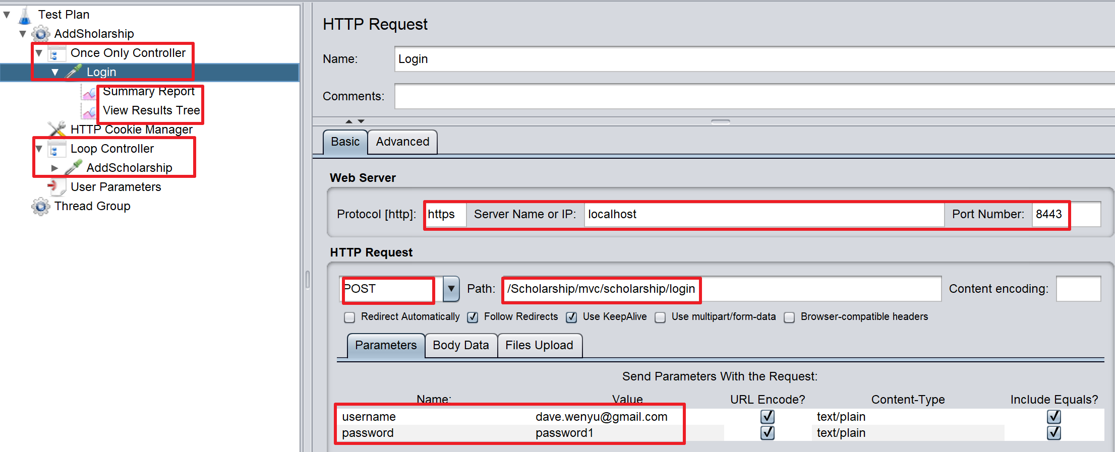The height and width of the screenshot is (452, 1115).
Task: Uncheck the Use KeepAlive checkbox
Action: (x=571, y=317)
